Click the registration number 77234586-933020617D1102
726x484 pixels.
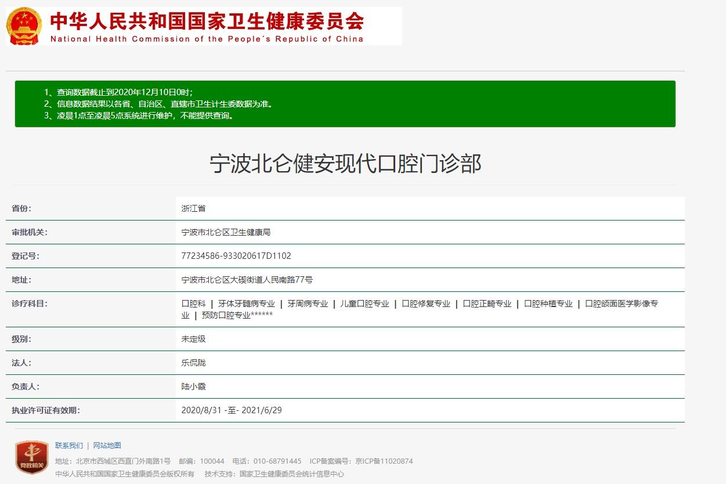pos(236,256)
